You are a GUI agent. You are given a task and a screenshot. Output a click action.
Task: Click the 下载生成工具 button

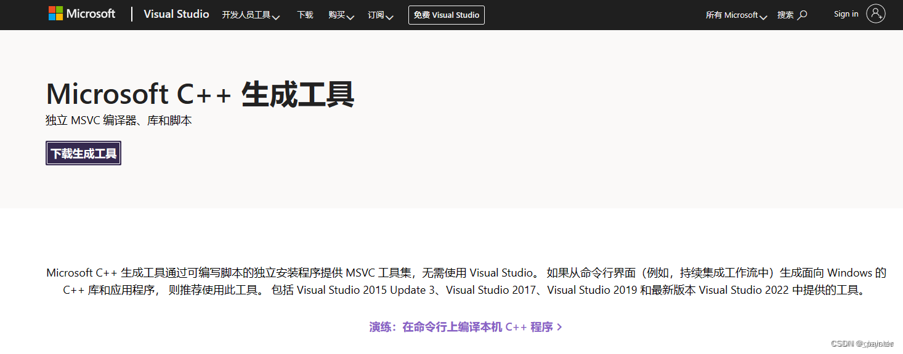coord(83,153)
